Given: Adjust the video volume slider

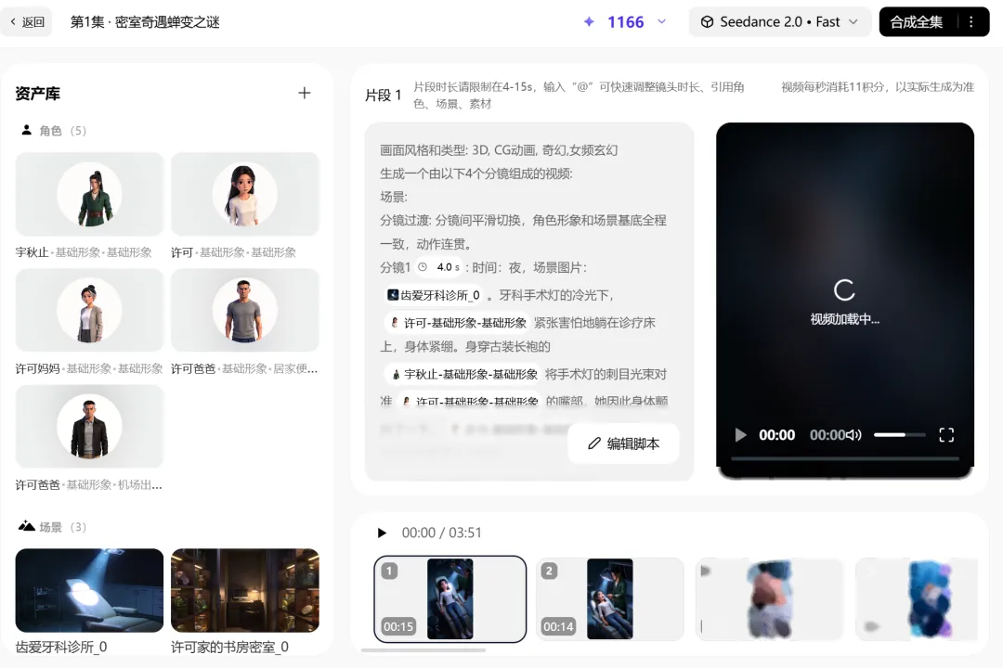Looking at the screenshot, I should (899, 435).
